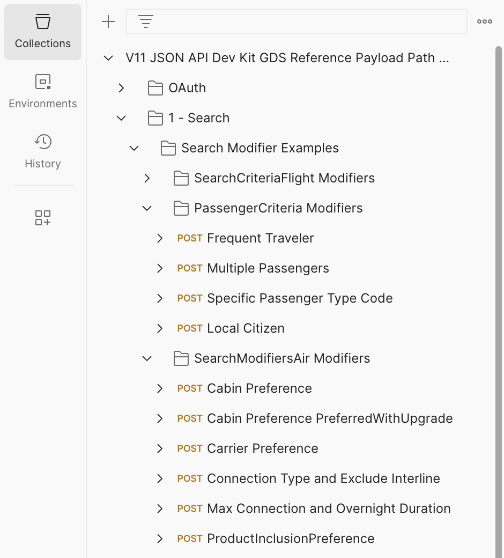Viewport: 504px width, 558px height.
Task: Collapse the 1 - Search folder
Action: (121, 118)
